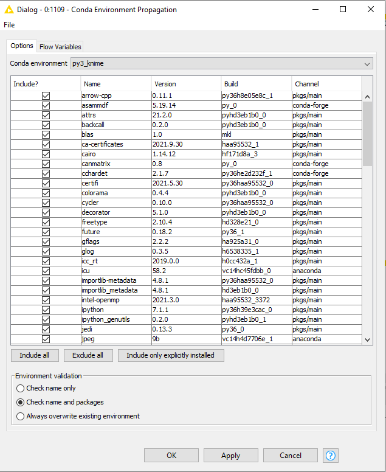The height and width of the screenshot is (472, 386).
Task: Click Include only explicitly installed
Action: pos(171,355)
